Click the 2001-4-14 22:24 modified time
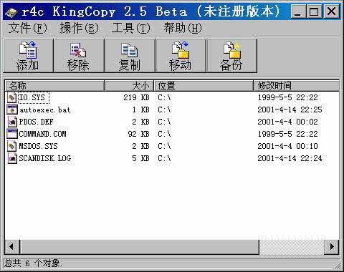 [x=290, y=158]
